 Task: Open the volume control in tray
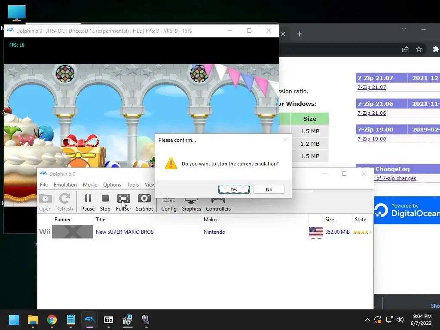400,320
